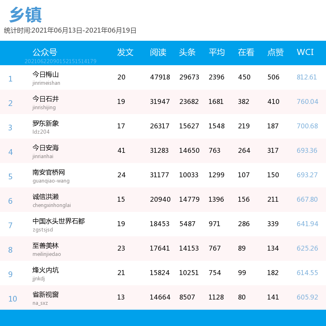Click the 公众号 column header

point(45,52)
